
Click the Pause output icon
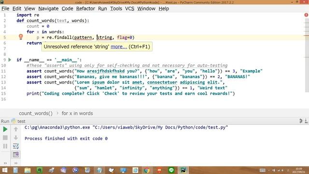(x=5, y=146)
